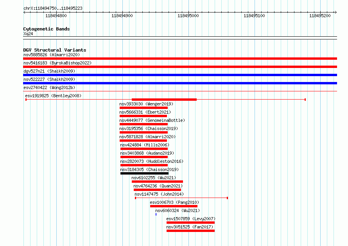348x246 pixels.
Task: Click the blue bar under dgv527n21
Action: (180, 75)
